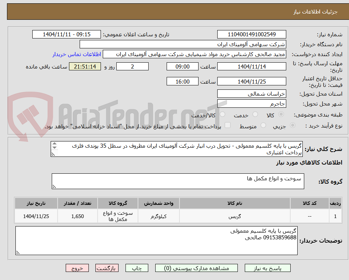Screen dimensions: 349x280
Task: Click the buyer name field شرکت سهامی آلومینای ایران
Action: pyautogui.click(x=183, y=44)
